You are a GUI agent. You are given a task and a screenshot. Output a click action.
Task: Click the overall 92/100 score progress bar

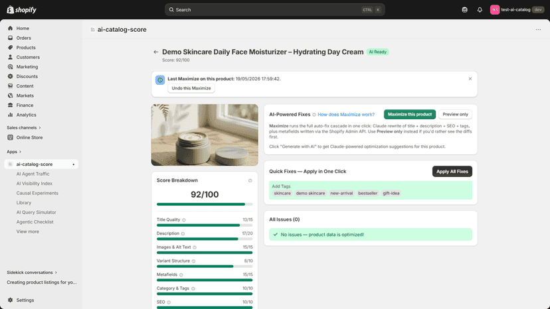coord(205,204)
